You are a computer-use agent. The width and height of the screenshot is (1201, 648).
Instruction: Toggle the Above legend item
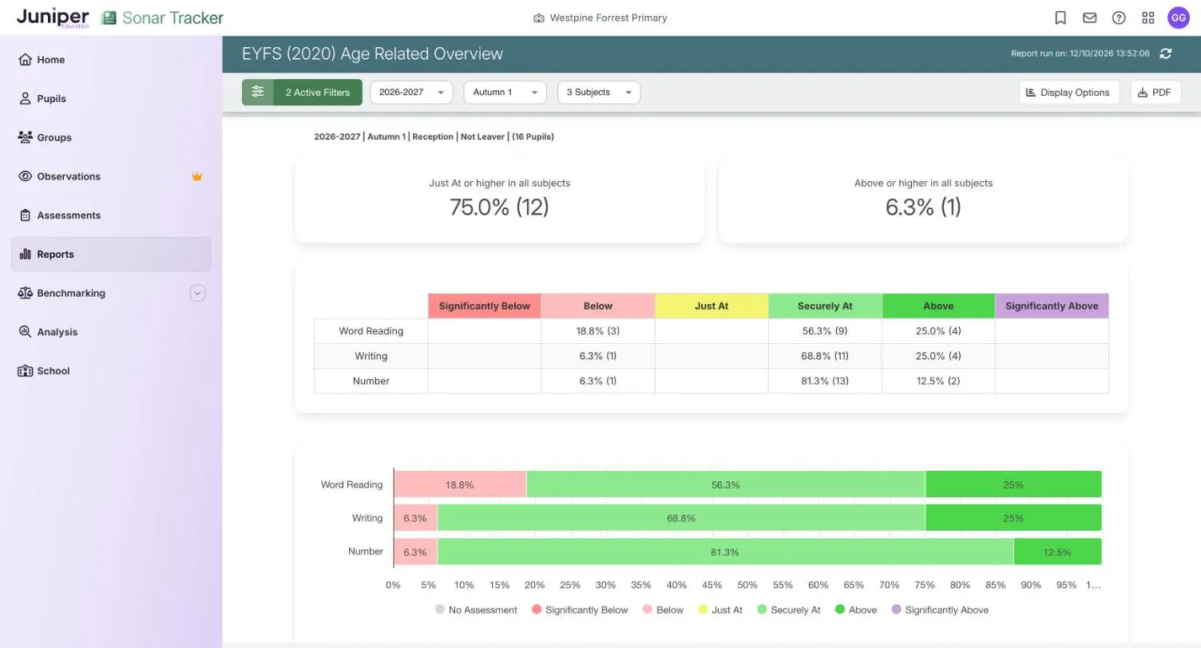click(856, 610)
